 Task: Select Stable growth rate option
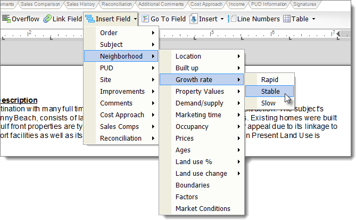(270, 92)
